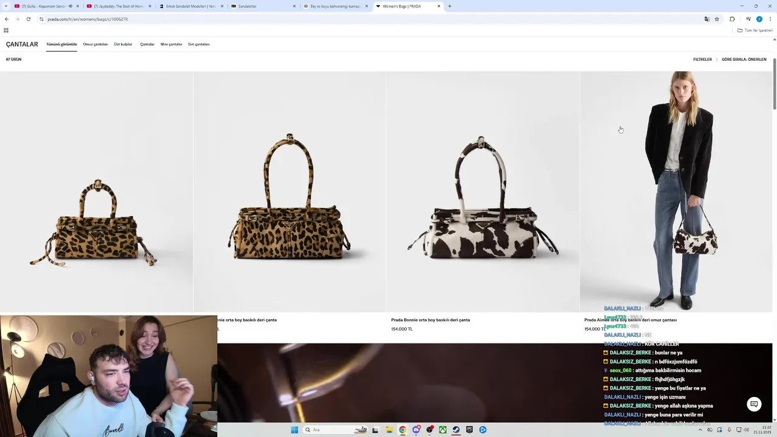This screenshot has height=437, width=777.
Task: Select the Mini çantalar category
Action: click(171, 44)
